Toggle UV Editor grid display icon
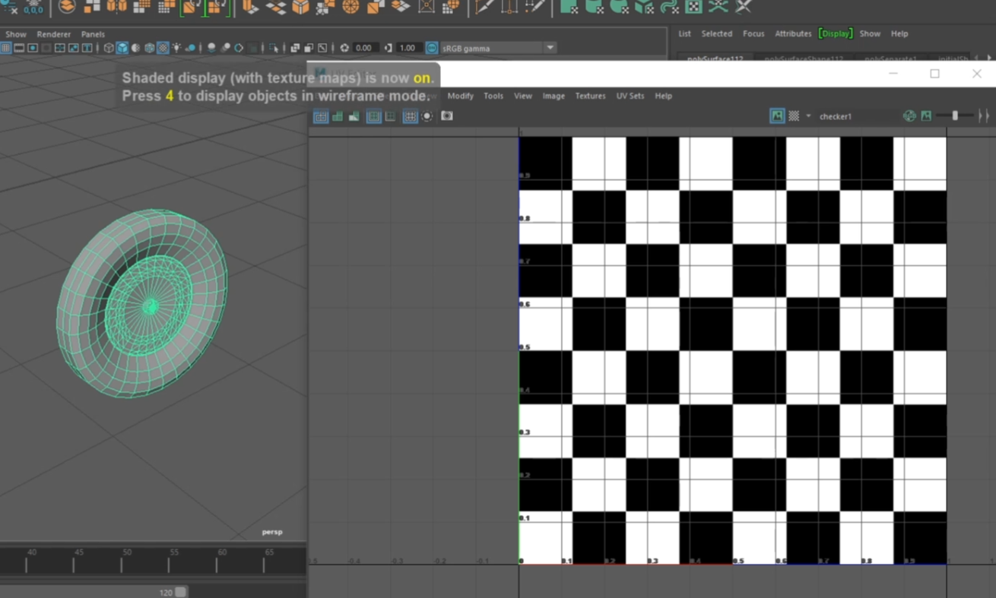 coord(411,116)
